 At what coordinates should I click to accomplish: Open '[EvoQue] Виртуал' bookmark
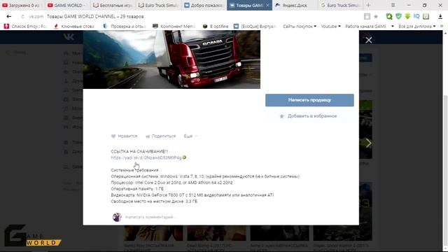pos(255,27)
